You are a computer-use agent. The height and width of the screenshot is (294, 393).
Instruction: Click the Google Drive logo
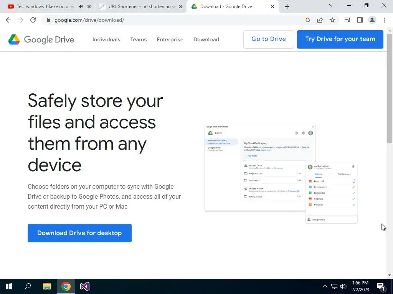[41, 39]
